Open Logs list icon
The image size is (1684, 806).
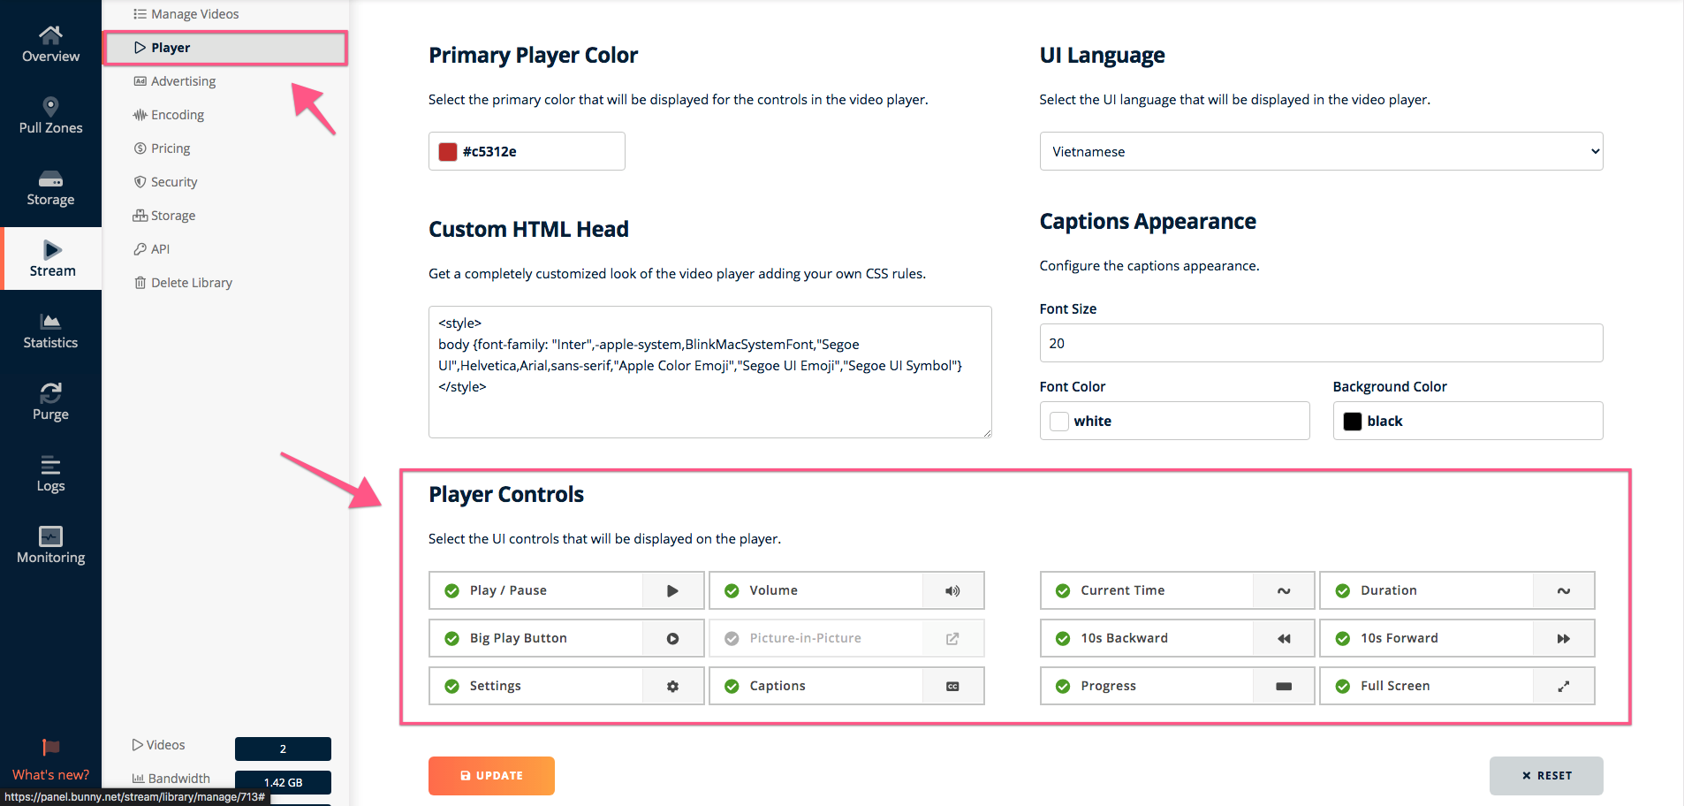[50, 464]
